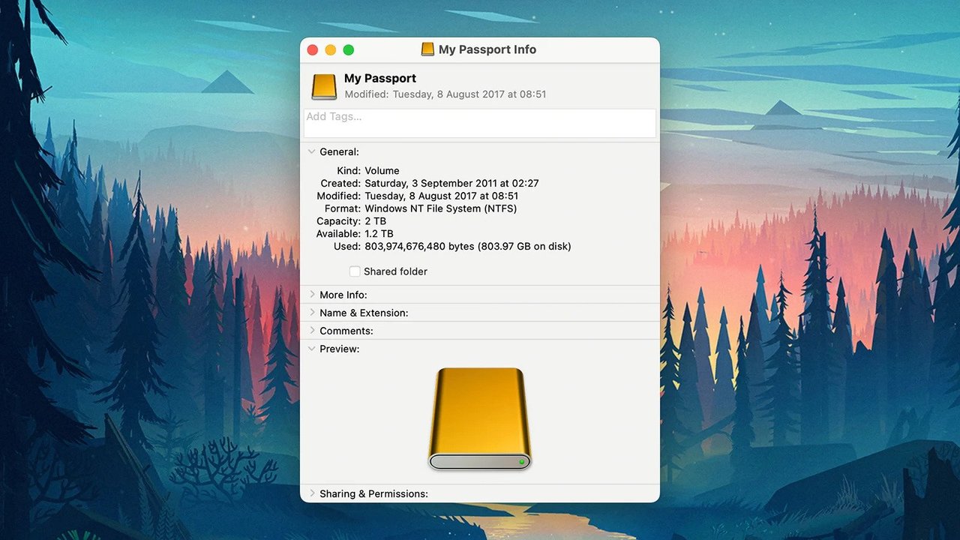
Task: Zoom the Info window with green button
Action: [x=349, y=49]
